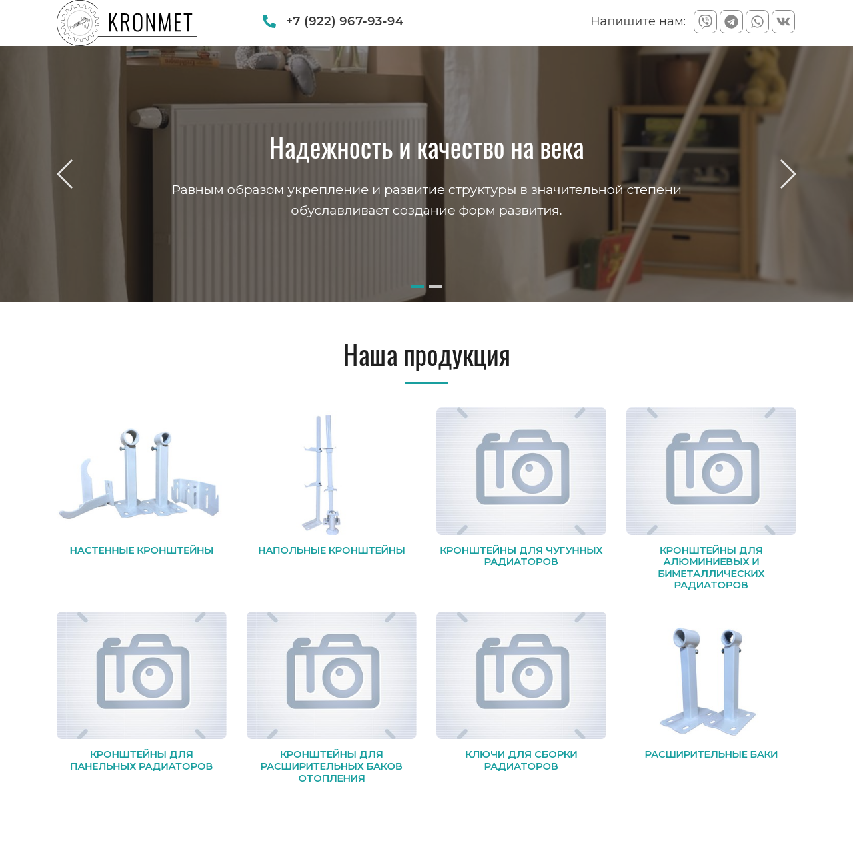This screenshot has height=853, width=853.
Task: Click the wall brackets product image
Action: click(x=141, y=471)
